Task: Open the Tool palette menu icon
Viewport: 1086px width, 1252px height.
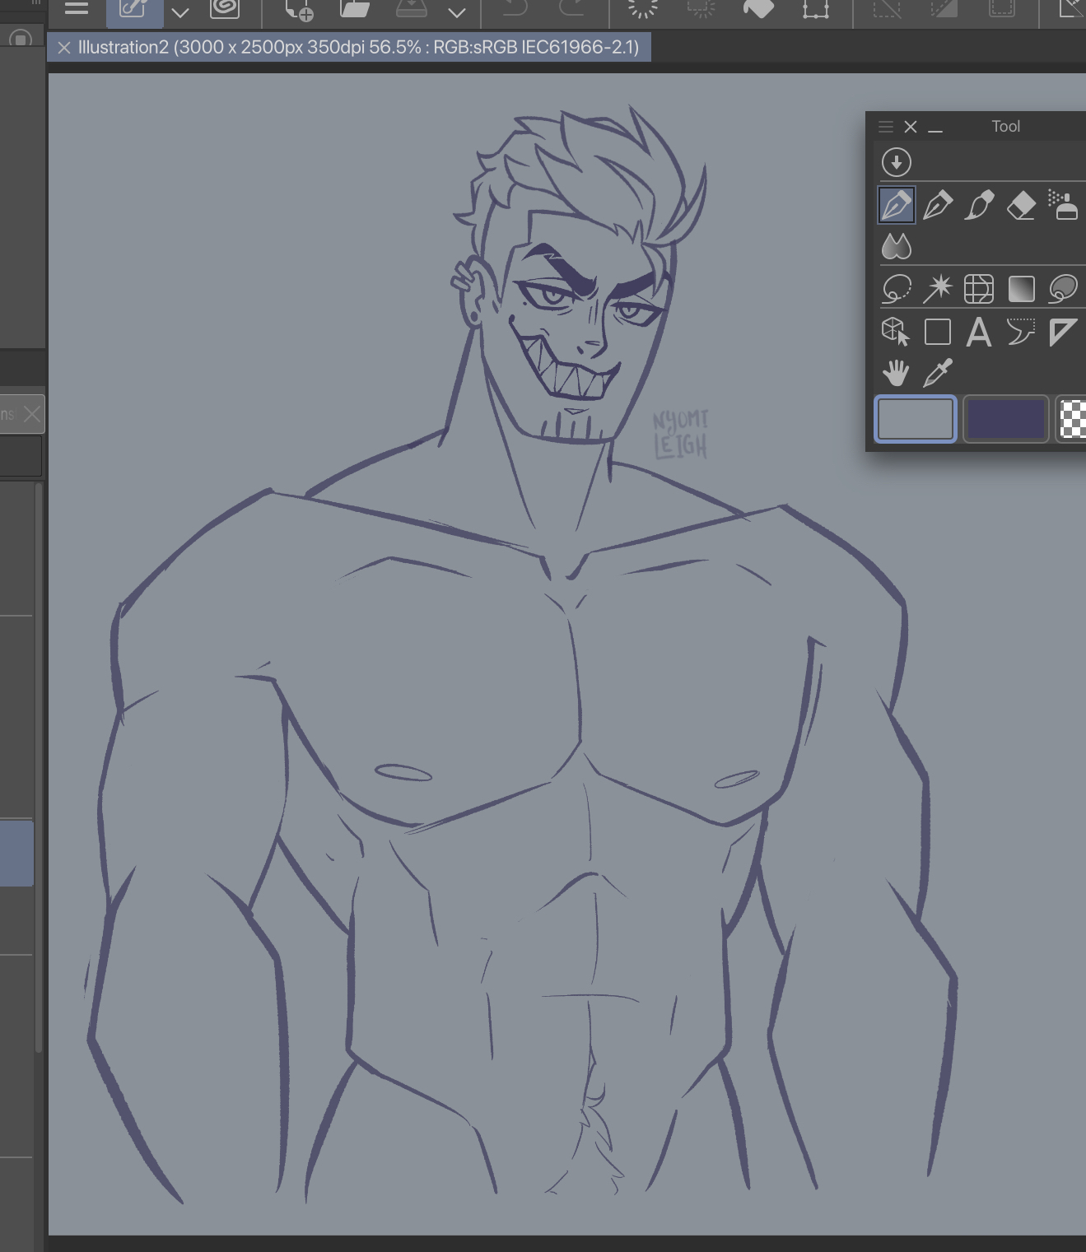Action: tap(886, 127)
